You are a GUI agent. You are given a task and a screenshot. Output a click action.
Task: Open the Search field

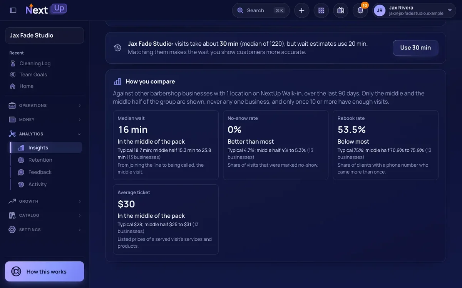pos(261,10)
